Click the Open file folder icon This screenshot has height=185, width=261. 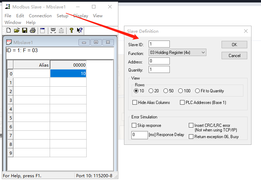(x=17, y=31)
